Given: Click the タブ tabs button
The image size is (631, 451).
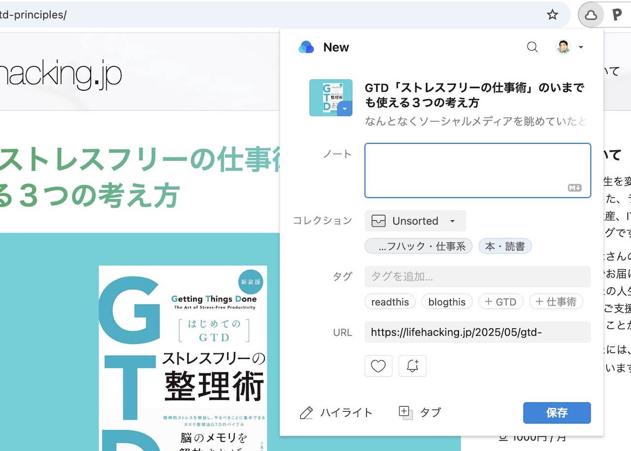Looking at the screenshot, I should (420, 413).
